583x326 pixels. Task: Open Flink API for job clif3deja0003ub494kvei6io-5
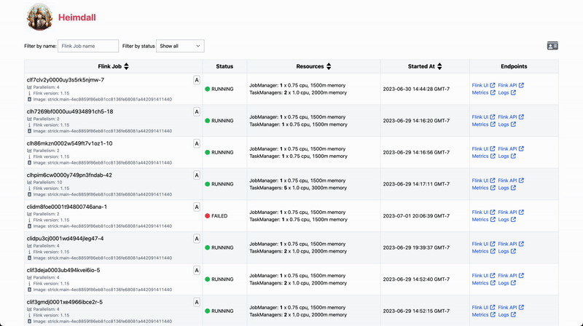click(511, 276)
